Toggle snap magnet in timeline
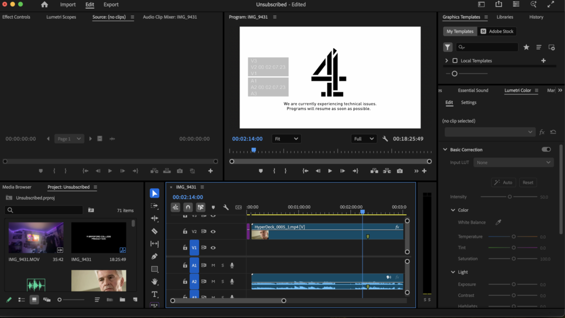The width and height of the screenshot is (565, 318). (x=188, y=208)
